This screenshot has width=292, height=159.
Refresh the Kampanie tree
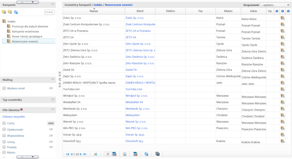click(16, 12)
